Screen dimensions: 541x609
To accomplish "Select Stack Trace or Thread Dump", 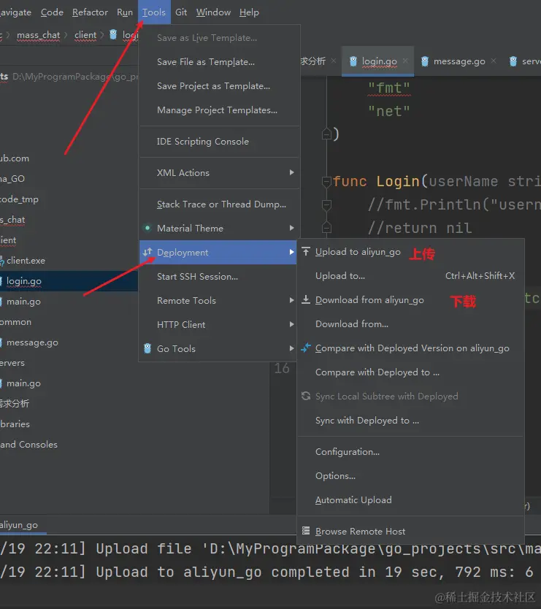I will (x=220, y=204).
